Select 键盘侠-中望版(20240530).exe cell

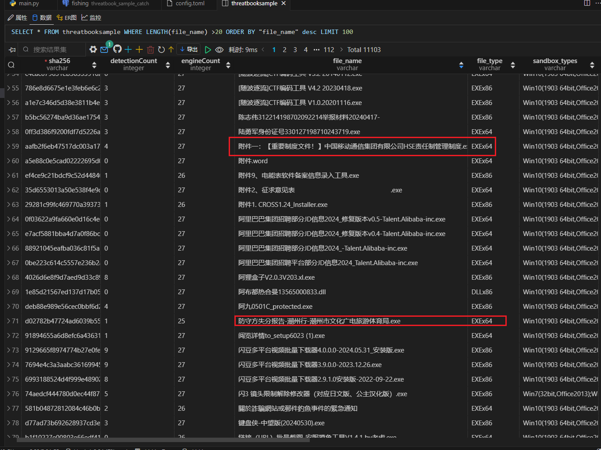(x=351, y=423)
